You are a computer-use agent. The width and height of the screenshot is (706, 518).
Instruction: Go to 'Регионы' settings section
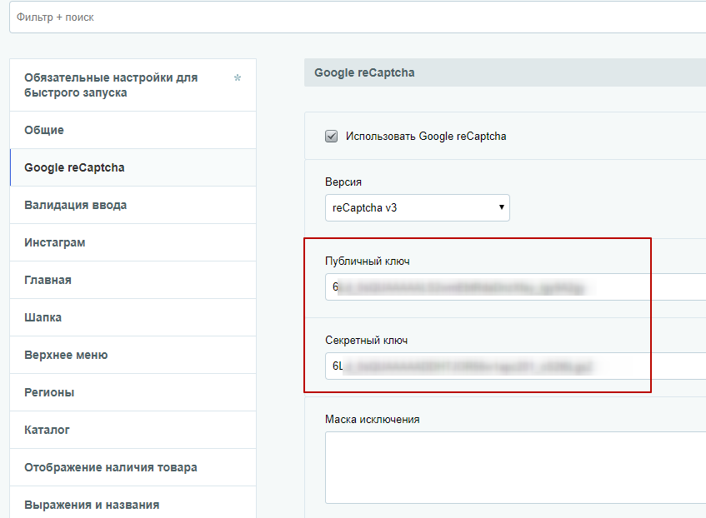[x=133, y=392]
